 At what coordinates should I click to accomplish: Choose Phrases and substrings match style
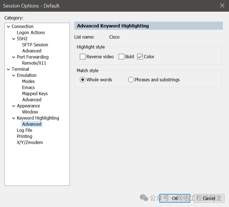[x=131, y=80]
